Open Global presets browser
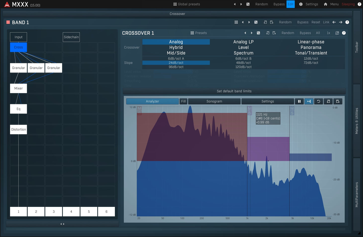363x237 pixels. [187, 4]
